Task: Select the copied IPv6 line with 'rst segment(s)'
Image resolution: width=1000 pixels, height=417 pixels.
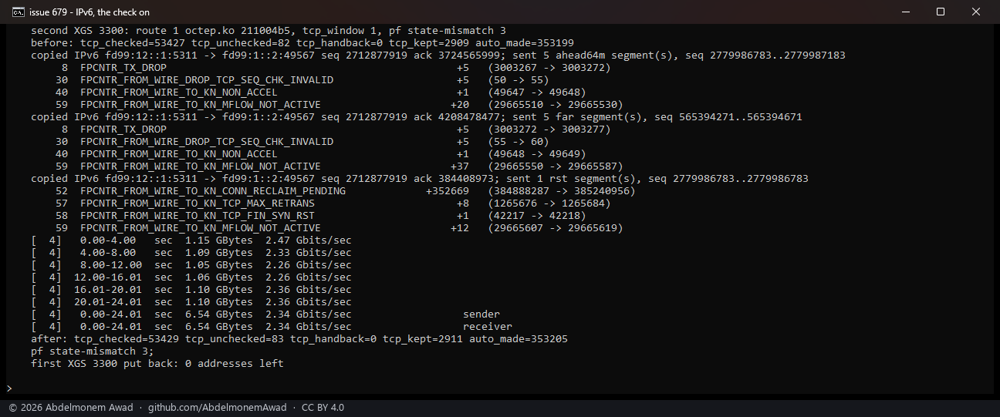Action: coord(420,179)
